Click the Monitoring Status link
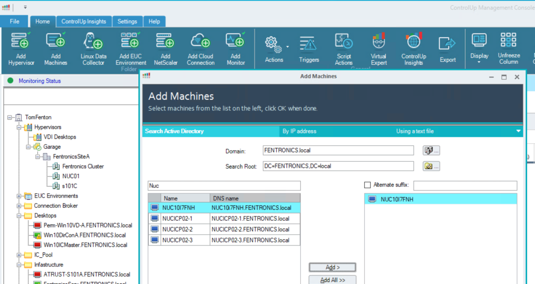The image size is (535, 284). pyautogui.click(x=40, y=81)
